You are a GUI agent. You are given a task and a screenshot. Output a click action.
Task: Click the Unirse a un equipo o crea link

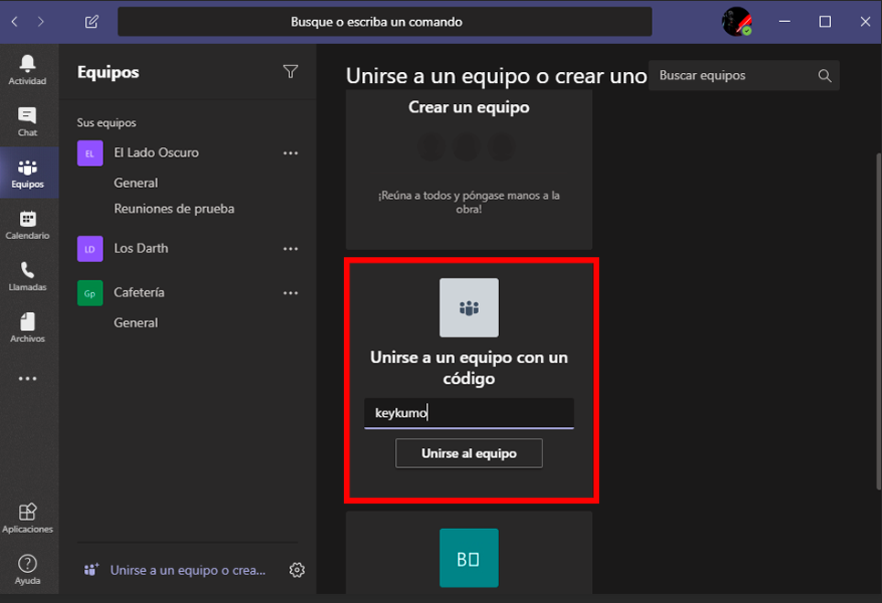pos(186,569)
